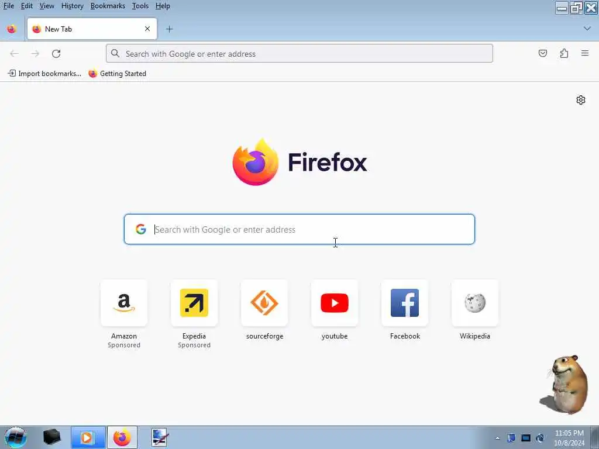Go forward one page
The height and width of the screenshot is (449, 599).
tap(35, 53)
